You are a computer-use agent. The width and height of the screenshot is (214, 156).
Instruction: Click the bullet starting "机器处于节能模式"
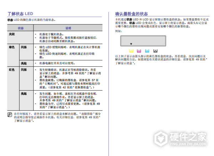[x=68, y=39]
